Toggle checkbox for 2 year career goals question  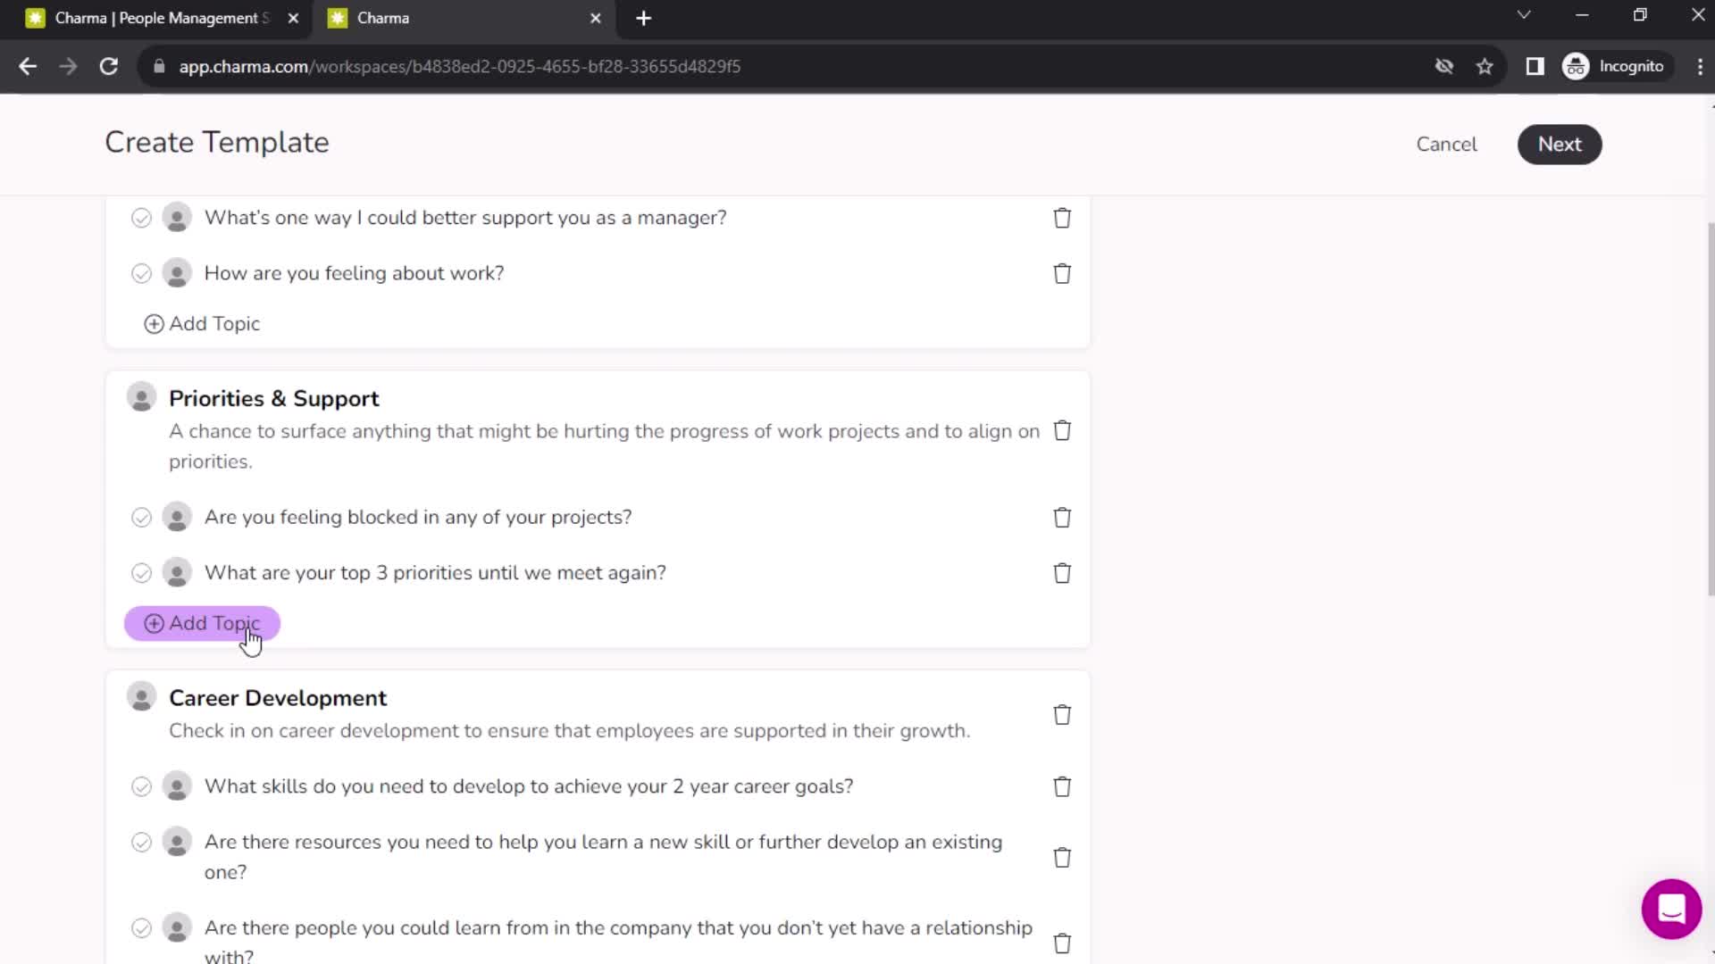[x=140, y=786]
